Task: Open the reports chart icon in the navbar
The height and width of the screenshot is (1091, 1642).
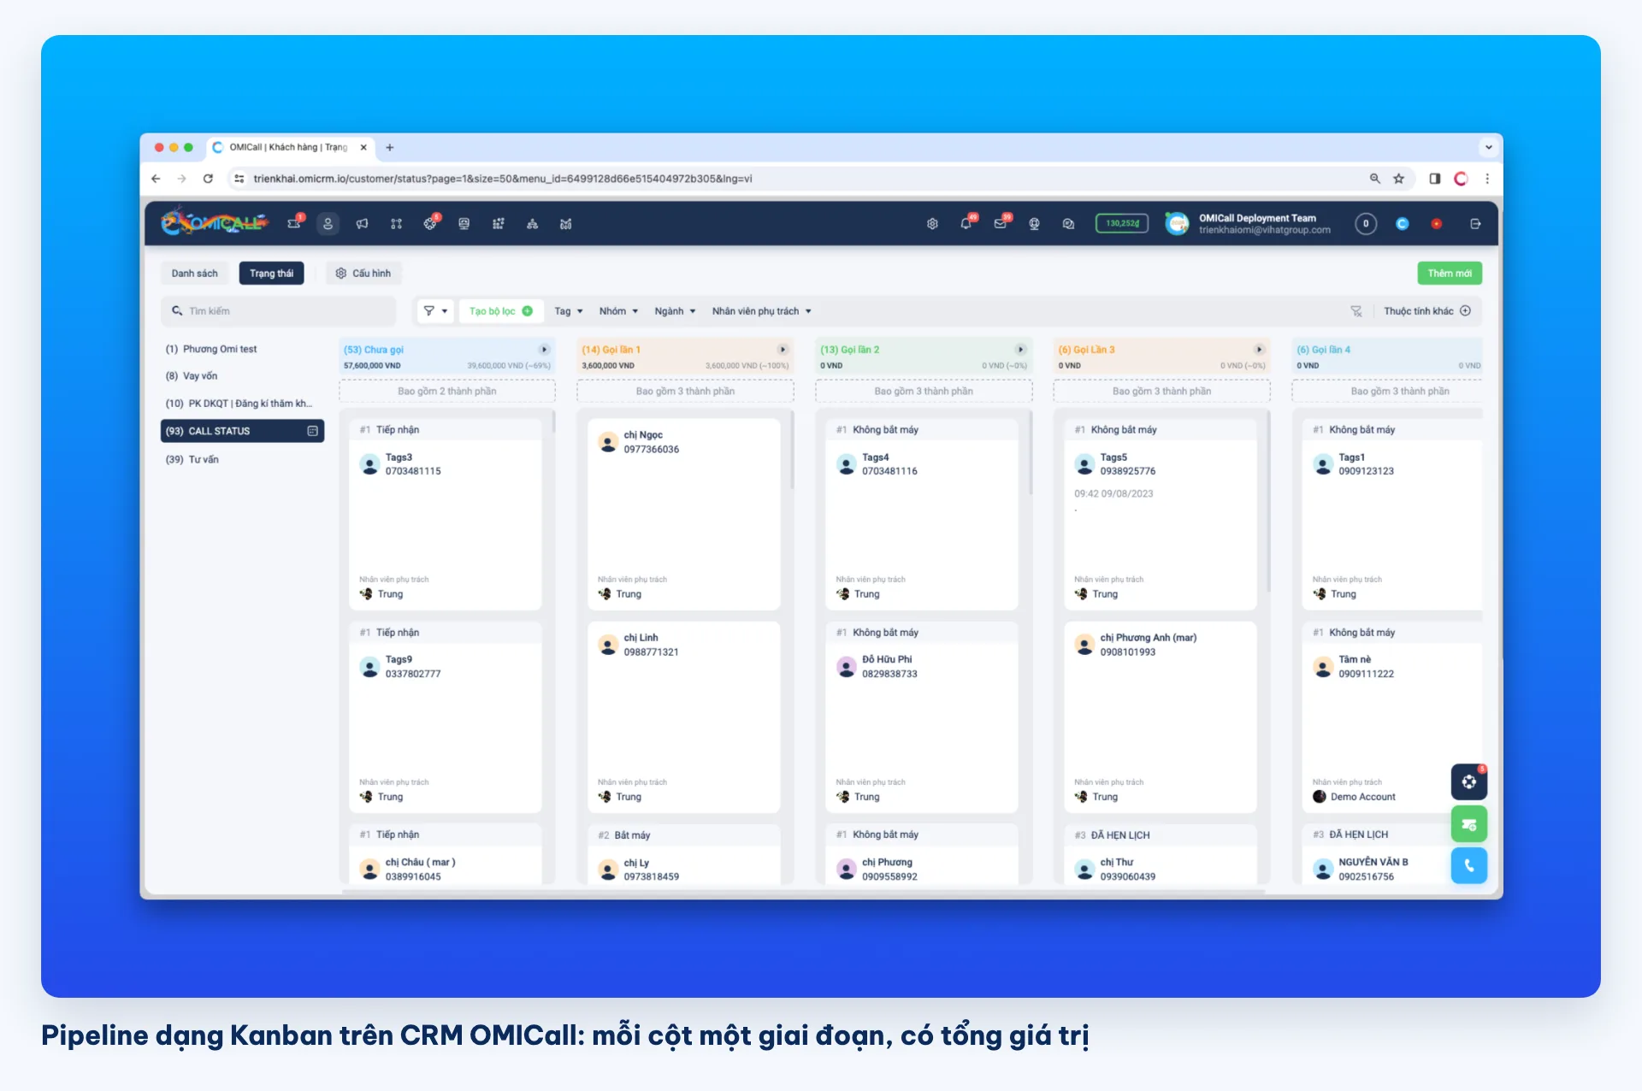Action: point(565,224)
